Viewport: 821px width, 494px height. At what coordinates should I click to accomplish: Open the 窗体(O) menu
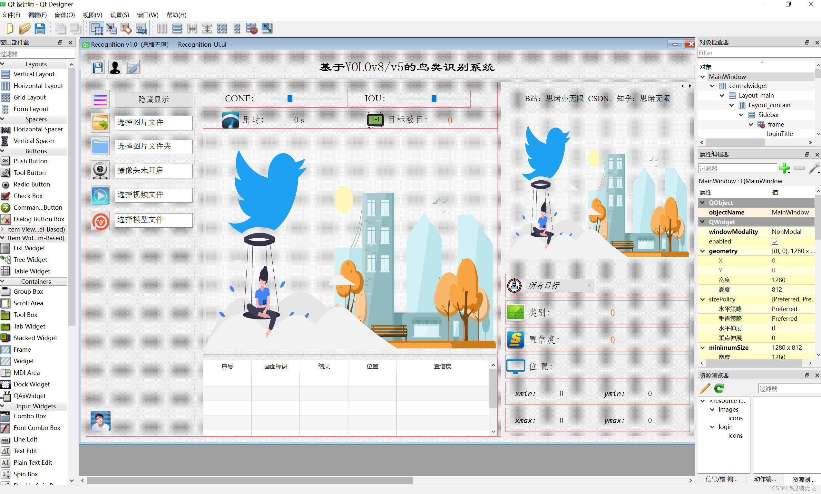coord(65,15)
